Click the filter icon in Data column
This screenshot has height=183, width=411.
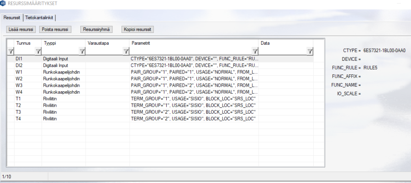tap(310, 52)
